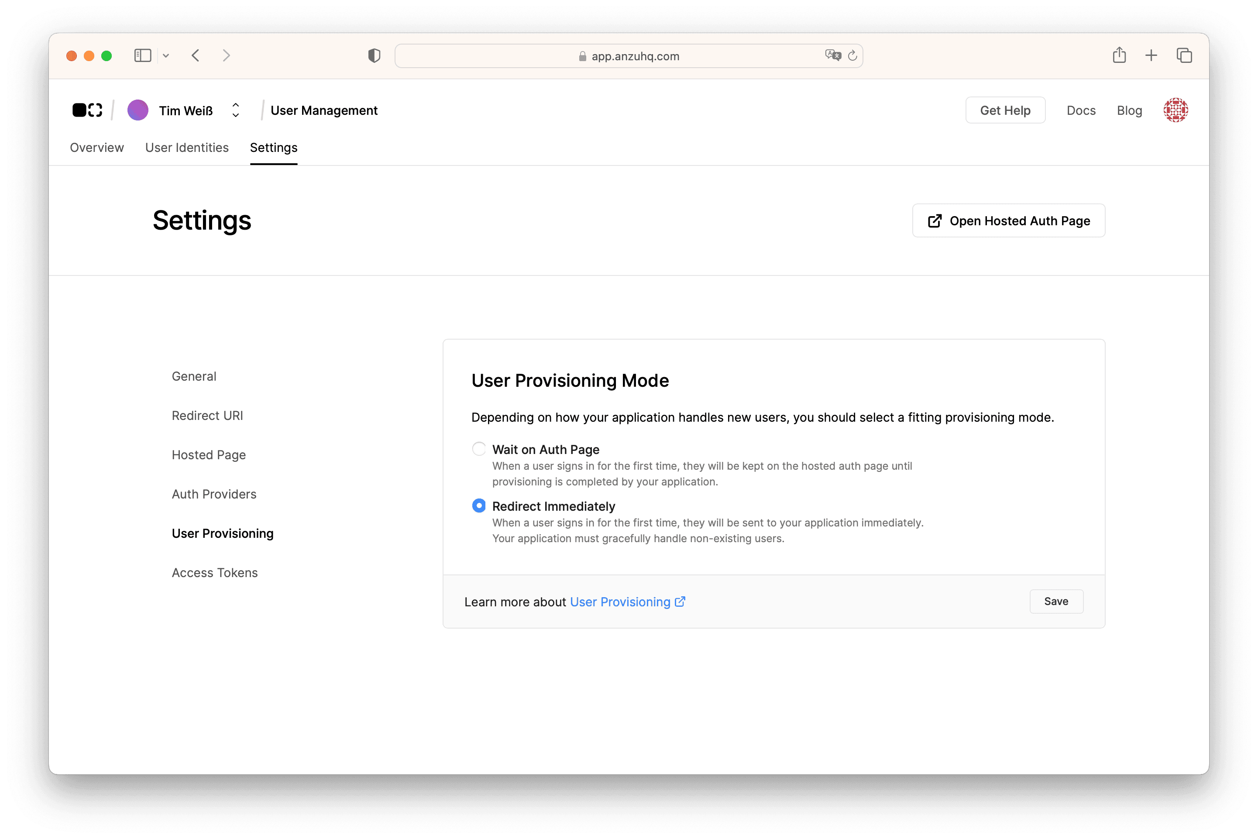Screen dimensions: 1258x839
Task: Save the provisioning mode
Action: coord(1056,602)
